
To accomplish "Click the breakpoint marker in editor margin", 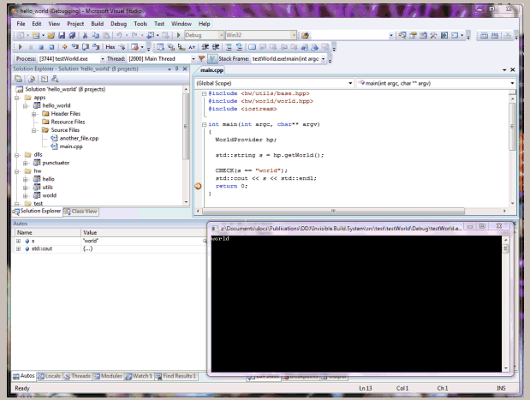I will coord(199,186).
